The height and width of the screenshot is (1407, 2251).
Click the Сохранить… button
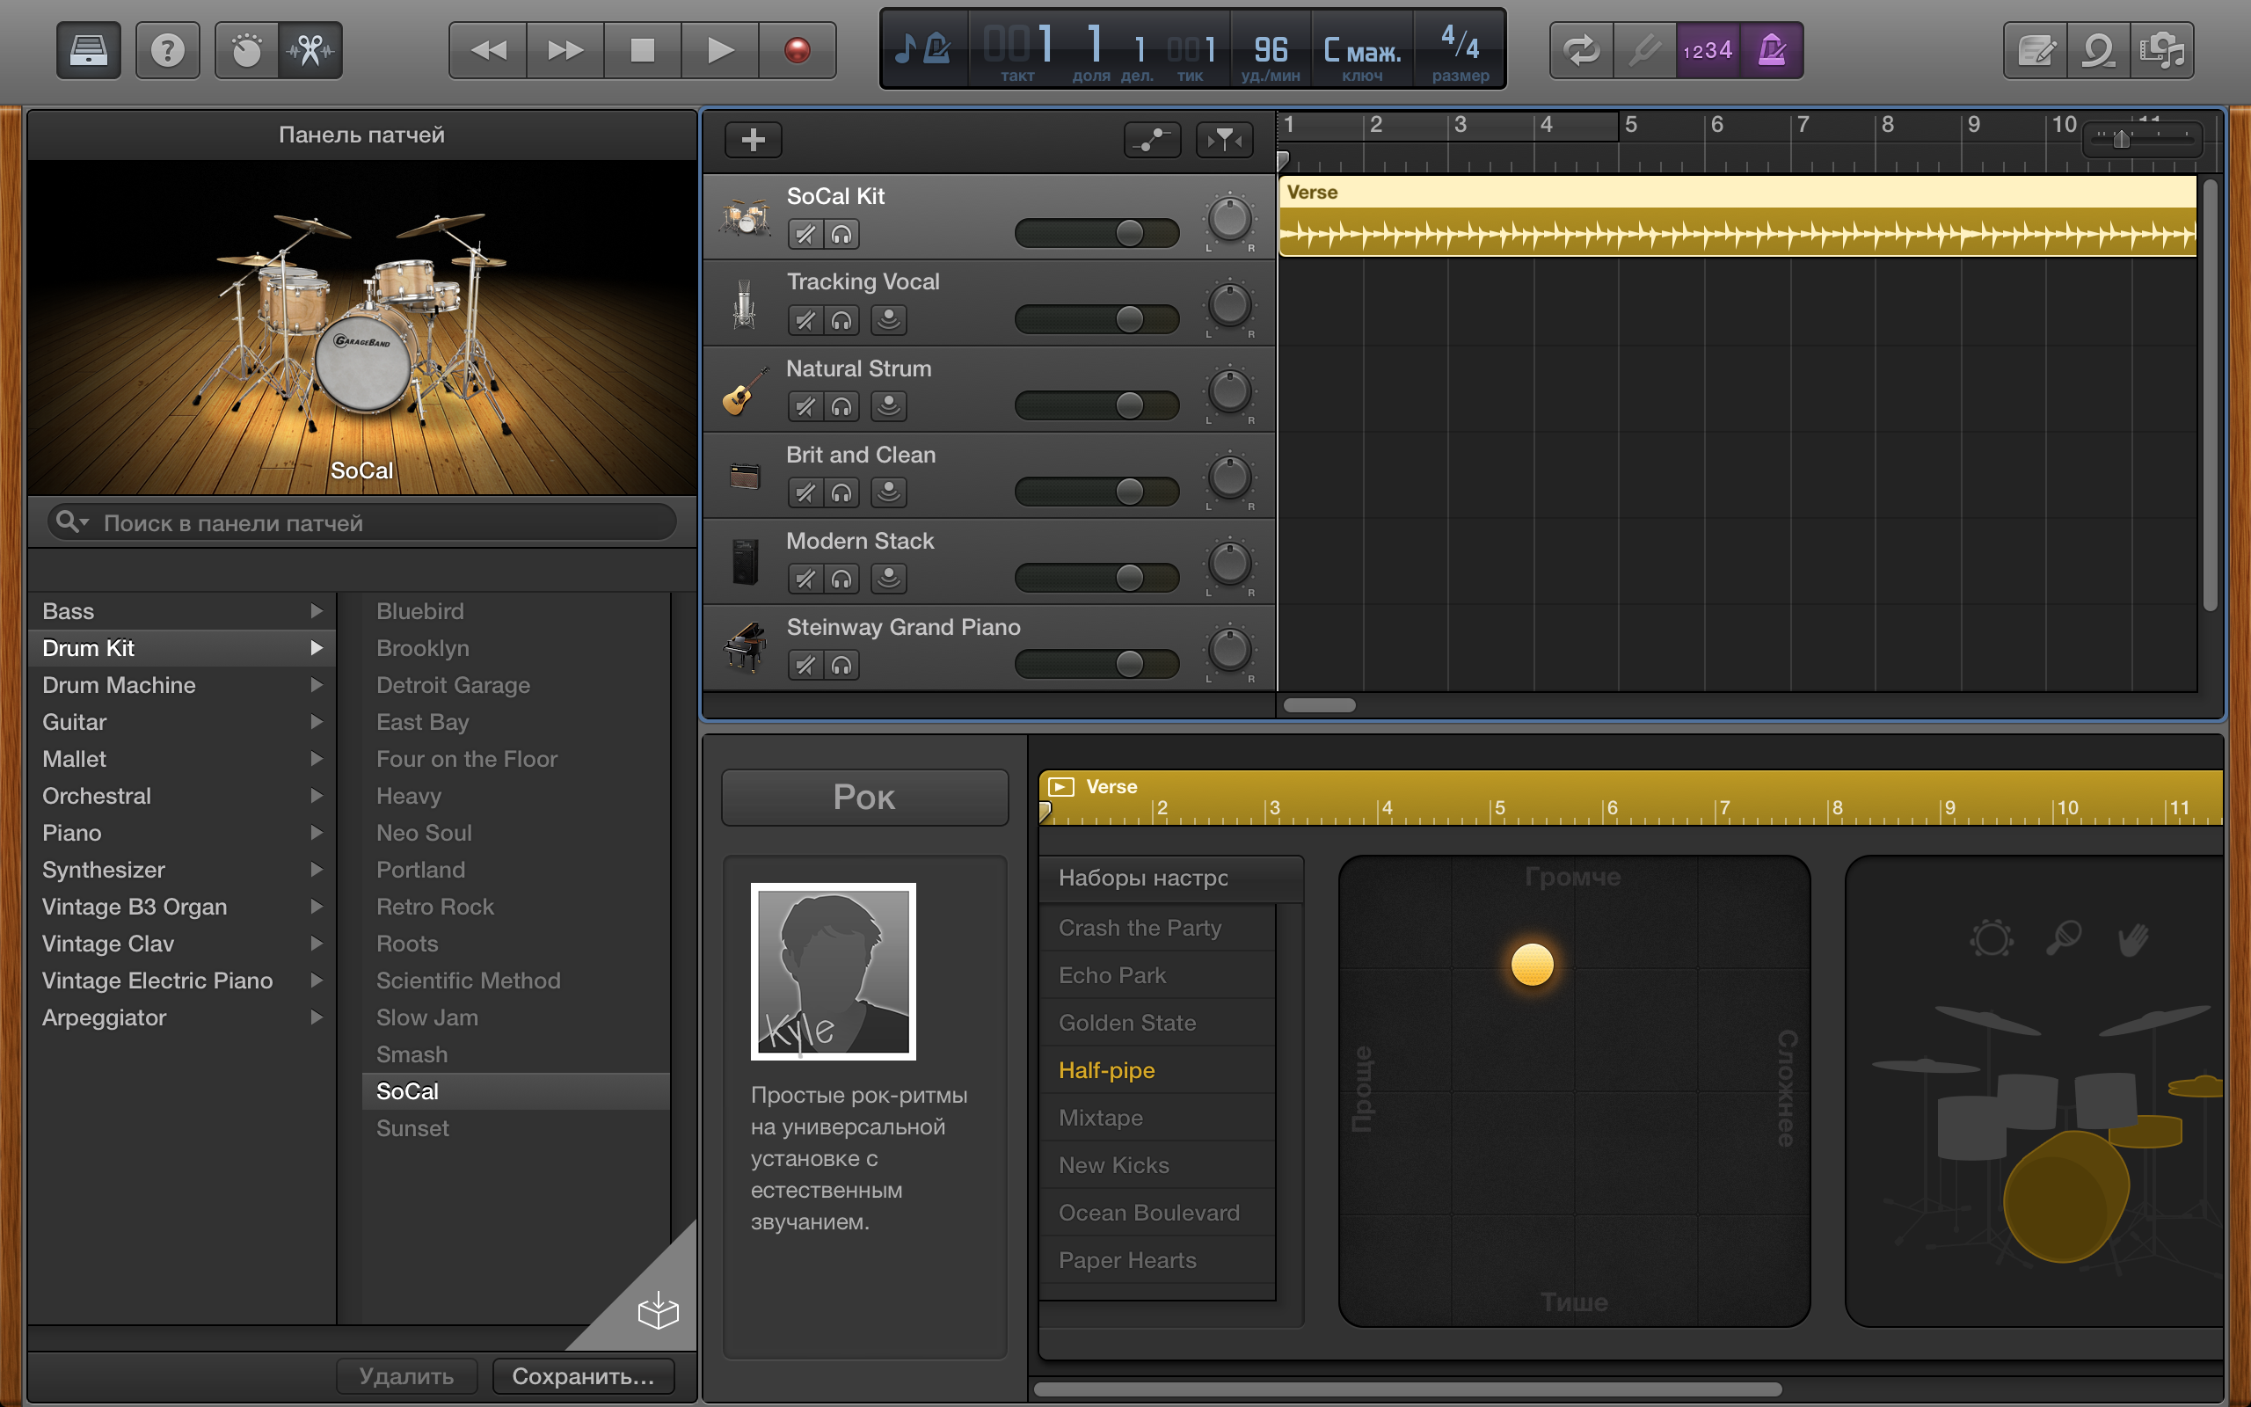(582, 1375)
